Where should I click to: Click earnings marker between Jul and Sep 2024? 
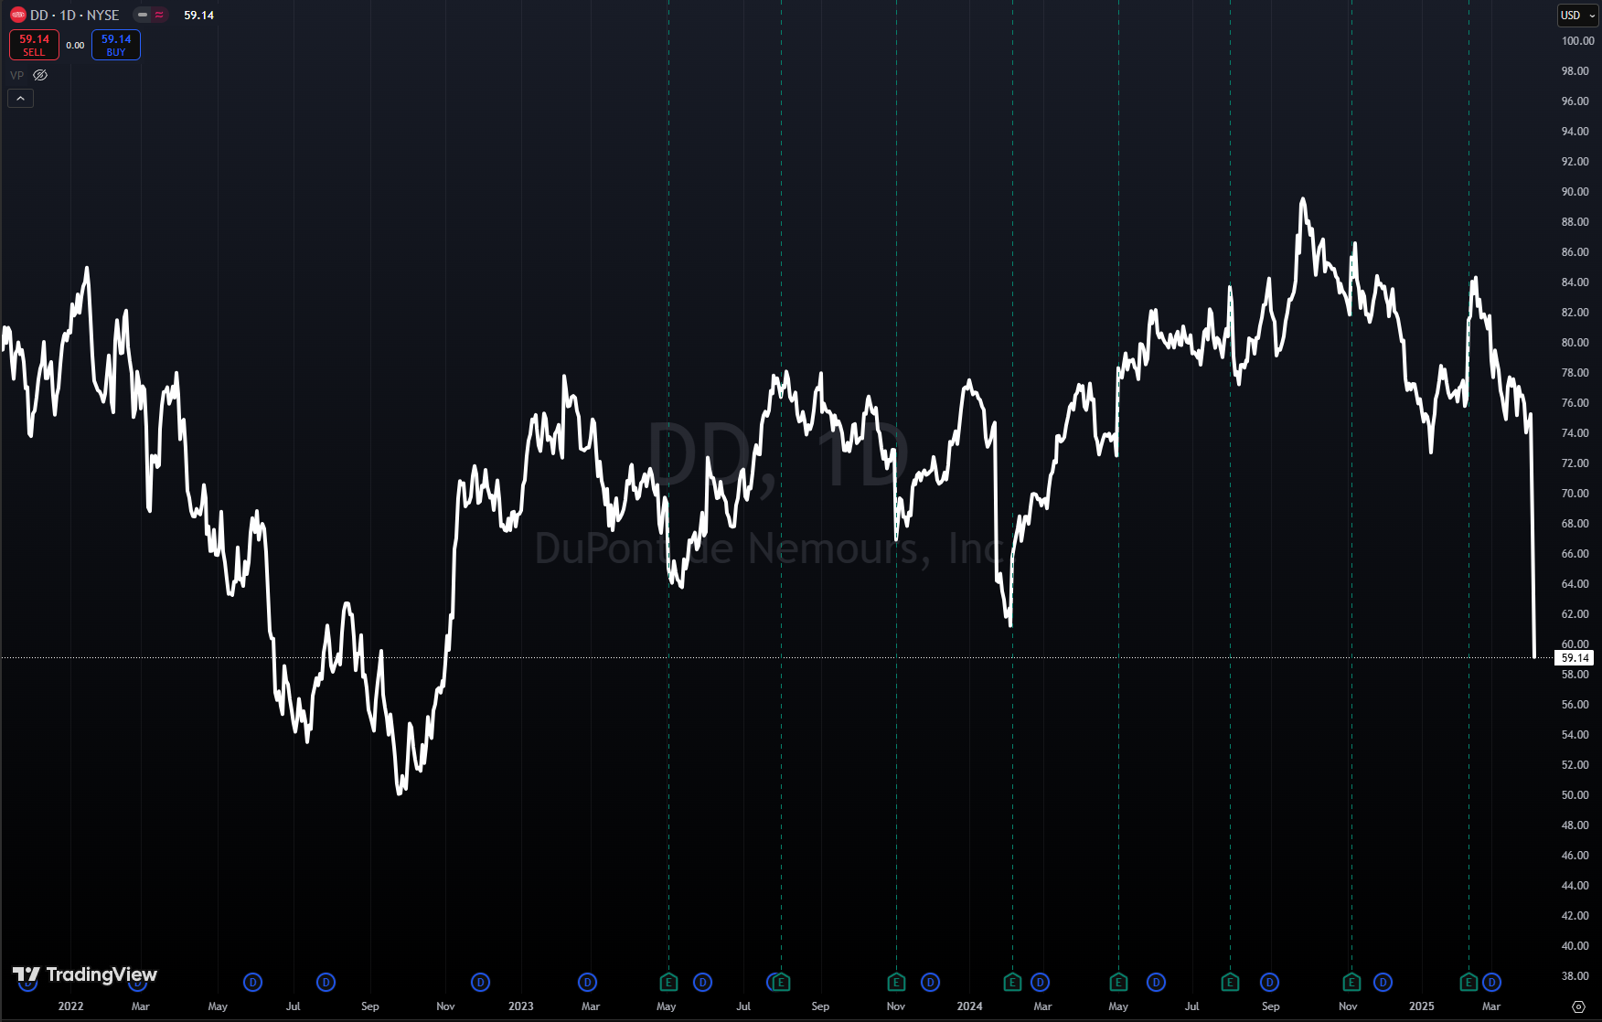[1231, 983]
